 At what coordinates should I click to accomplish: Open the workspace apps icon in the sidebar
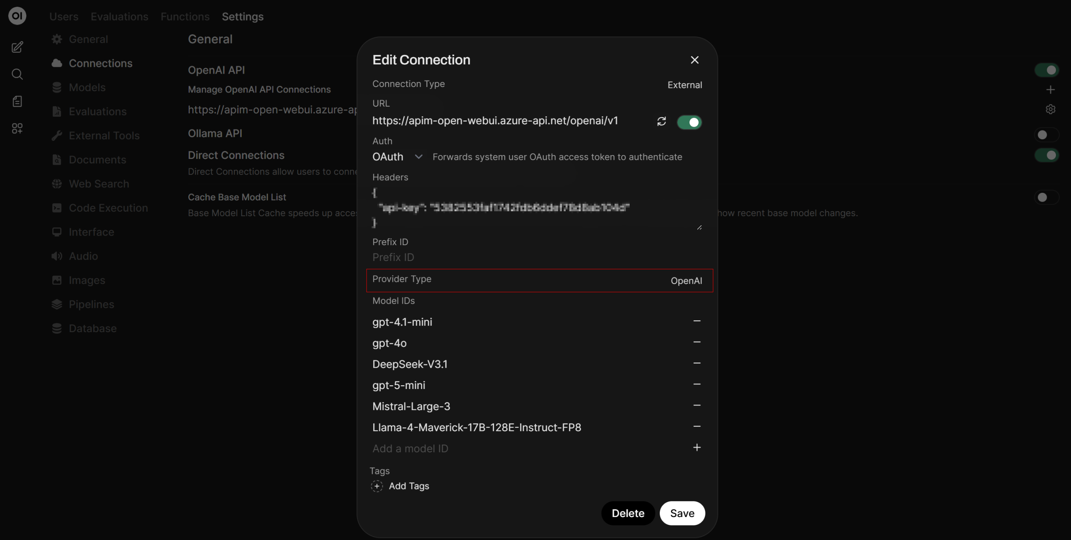[x=17, y=128]
